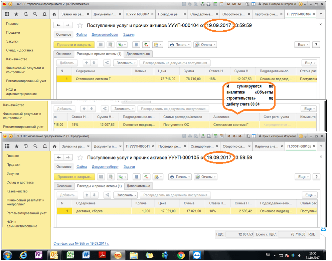Viewport: 332px width, 261px height.
Task: Open Счет-фактура № 955 от 19.09.2017 link
Action: [81, 243]
